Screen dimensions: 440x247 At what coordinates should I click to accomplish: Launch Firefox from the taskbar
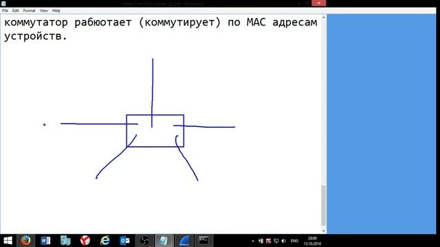tap(26, 241)
